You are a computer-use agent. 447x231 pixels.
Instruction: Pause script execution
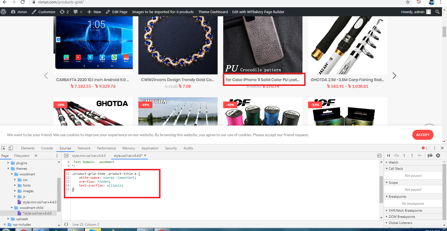[x=388, y=155]
